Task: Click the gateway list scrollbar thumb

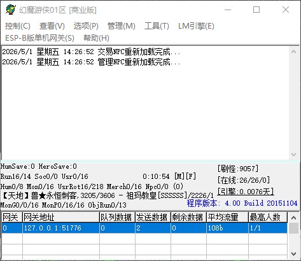Action: coord(293,228)
